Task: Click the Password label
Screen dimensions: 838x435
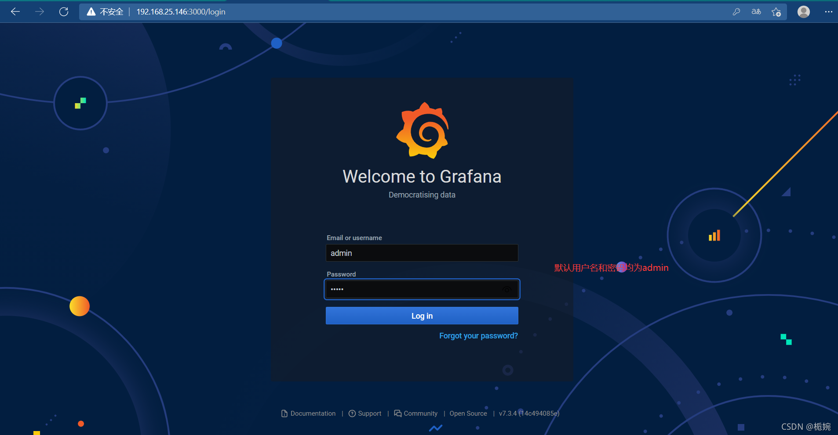Action: tap(341, 274)
